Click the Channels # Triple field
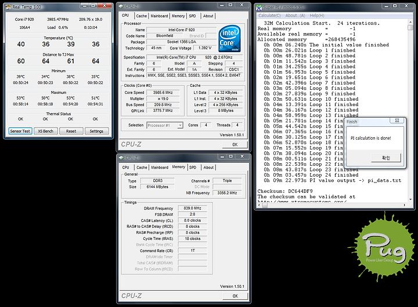The image size is (418, 307). (x=227, y=181)
